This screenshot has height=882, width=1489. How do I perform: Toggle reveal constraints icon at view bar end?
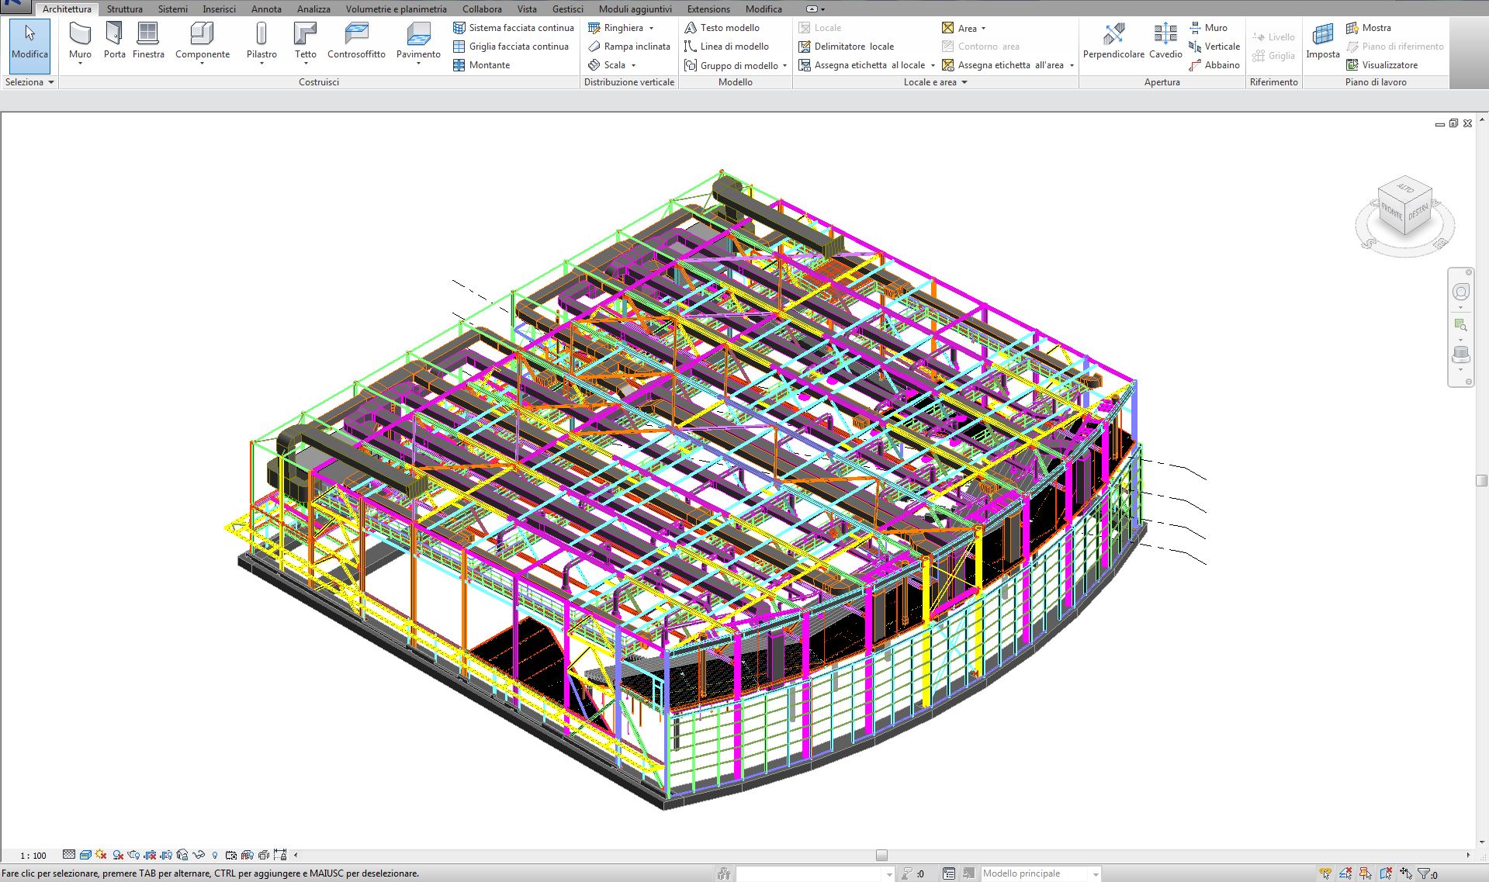(x=280, y=855)
